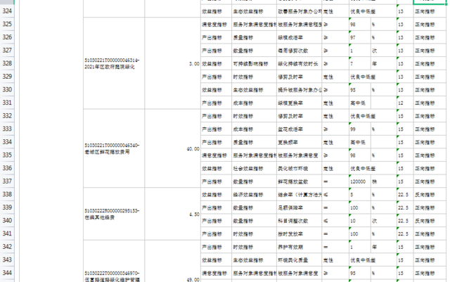Select row header 344
450x282 pixels.
tap(10, 272)
